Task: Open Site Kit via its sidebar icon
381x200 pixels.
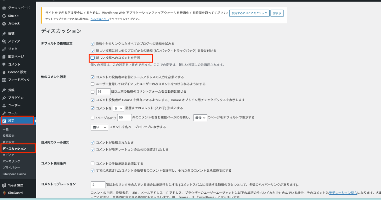Action: tap(4, 16)
